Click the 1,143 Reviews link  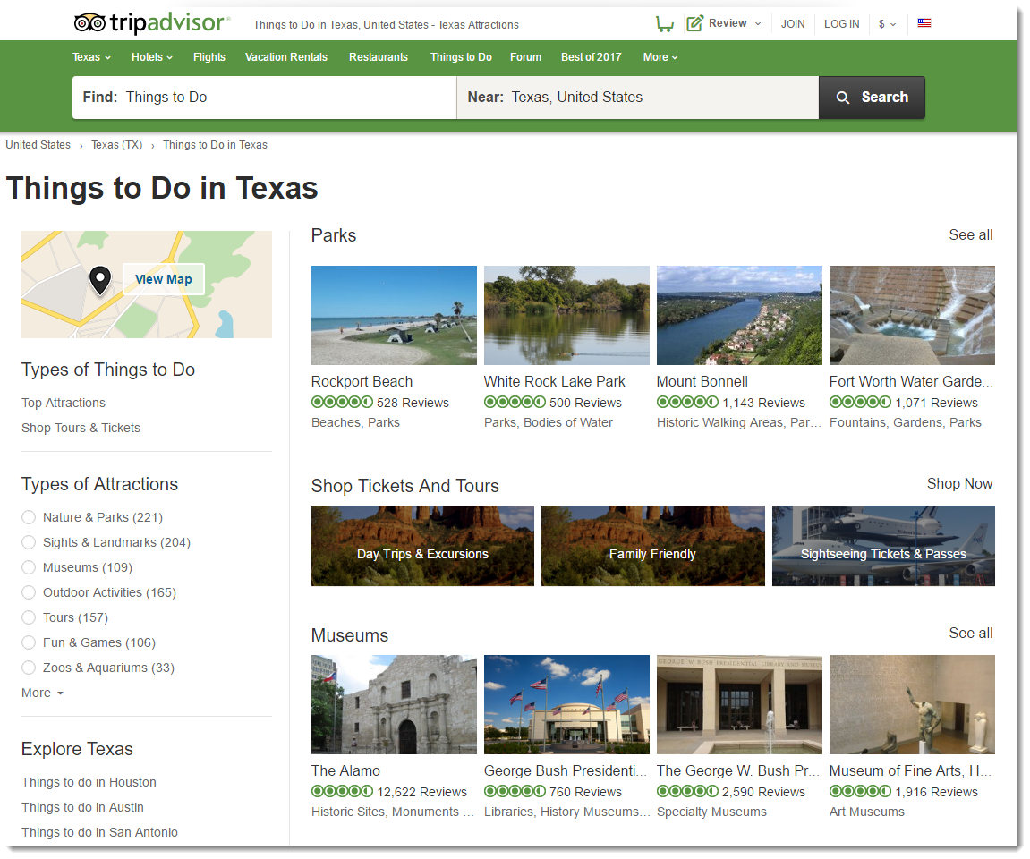[763, 403]
